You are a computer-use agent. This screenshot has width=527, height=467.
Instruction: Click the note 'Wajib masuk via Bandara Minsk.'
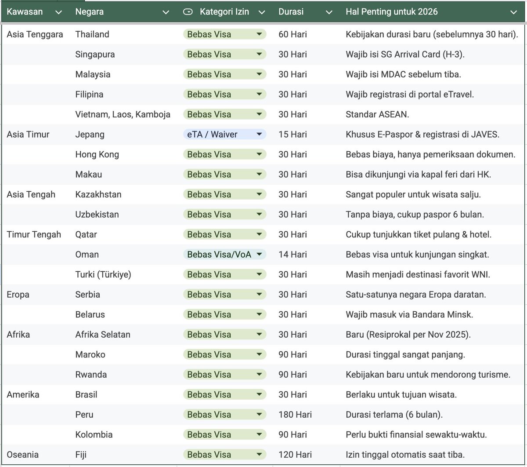(x=409, y=314)
